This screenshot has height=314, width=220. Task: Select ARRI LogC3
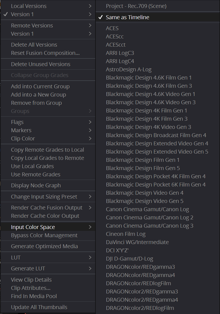coord(158,53)
